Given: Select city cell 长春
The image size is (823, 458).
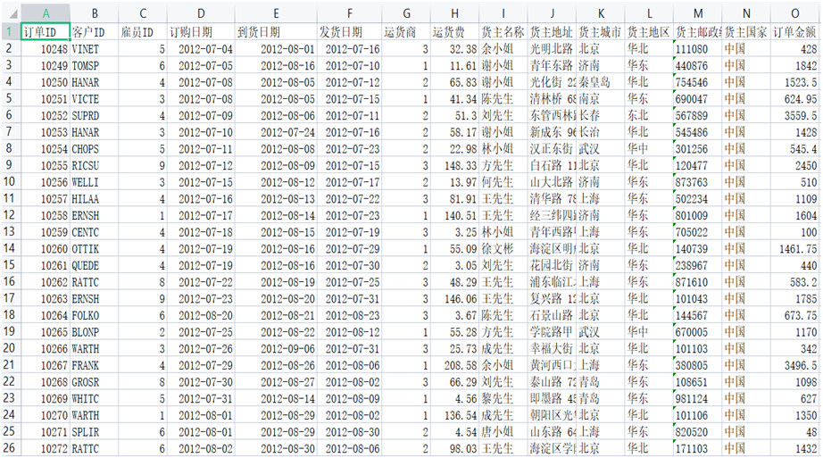Looking at the screenshot, I should [601, 115].
